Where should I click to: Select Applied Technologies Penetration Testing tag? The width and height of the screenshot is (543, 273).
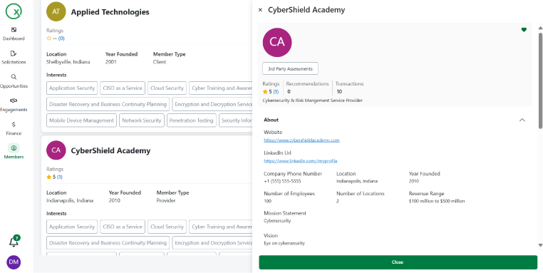pyautogui.click(x=192, y=120)
